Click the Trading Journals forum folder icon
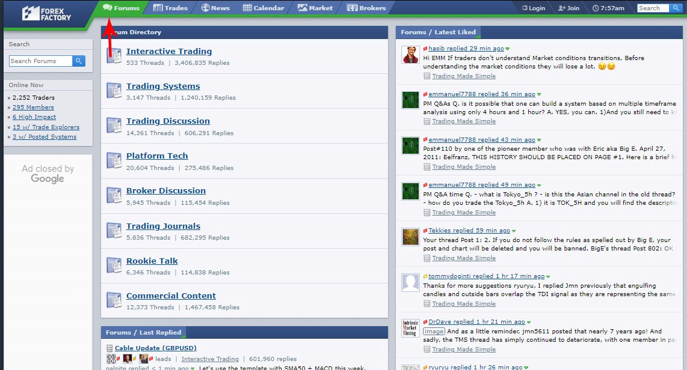 (x=114, y=231)
